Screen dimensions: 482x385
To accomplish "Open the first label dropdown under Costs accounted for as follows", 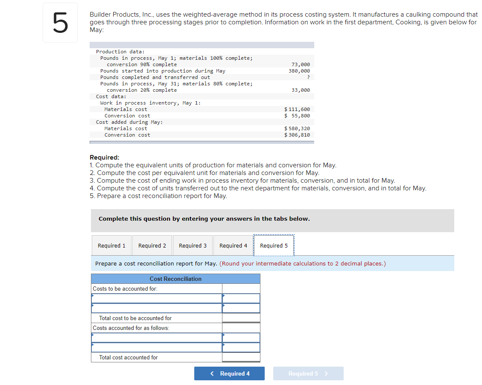I will [x=156, y=337].
